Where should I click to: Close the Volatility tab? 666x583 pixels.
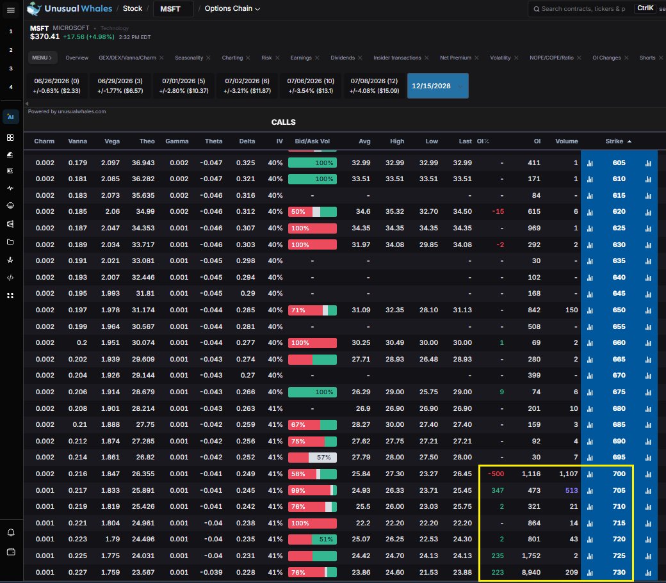coord(516,58)
